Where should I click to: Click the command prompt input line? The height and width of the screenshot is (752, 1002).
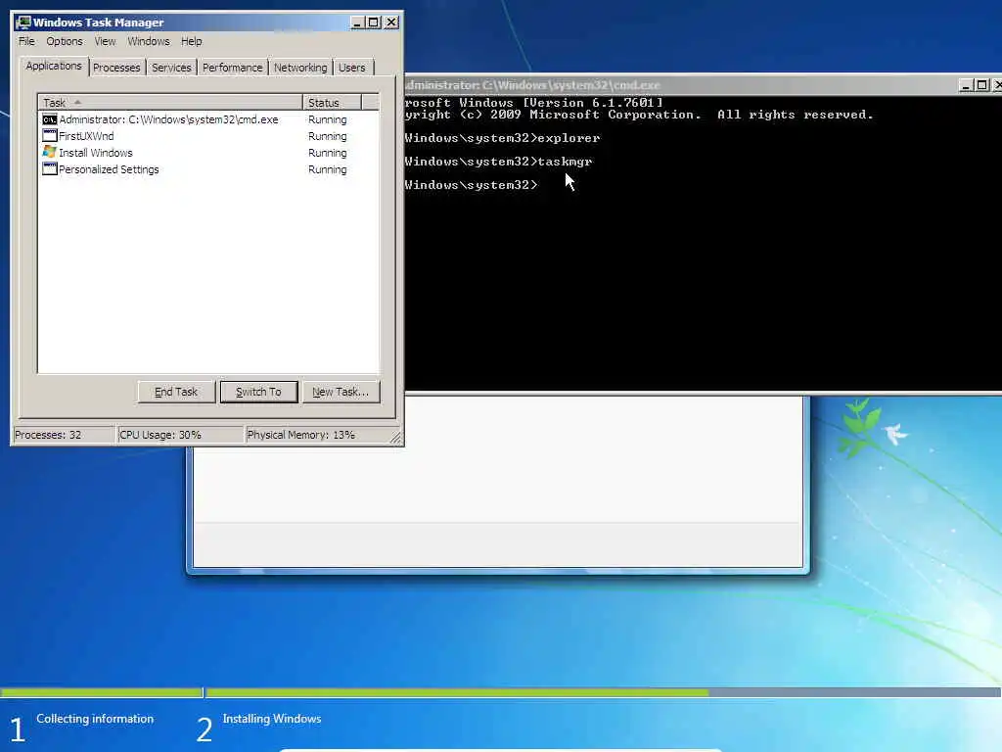click(473, 185)
